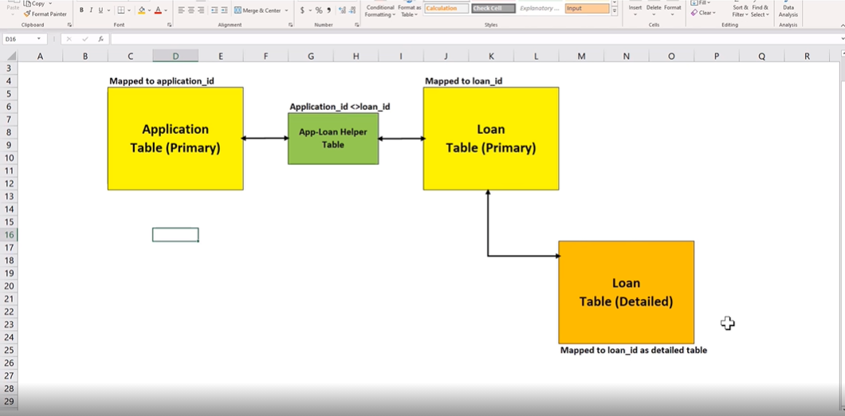Screen dimensions: 845x416
Task: Apply percent style to cell
Action: pyautogui.click(x=318, y=10)
